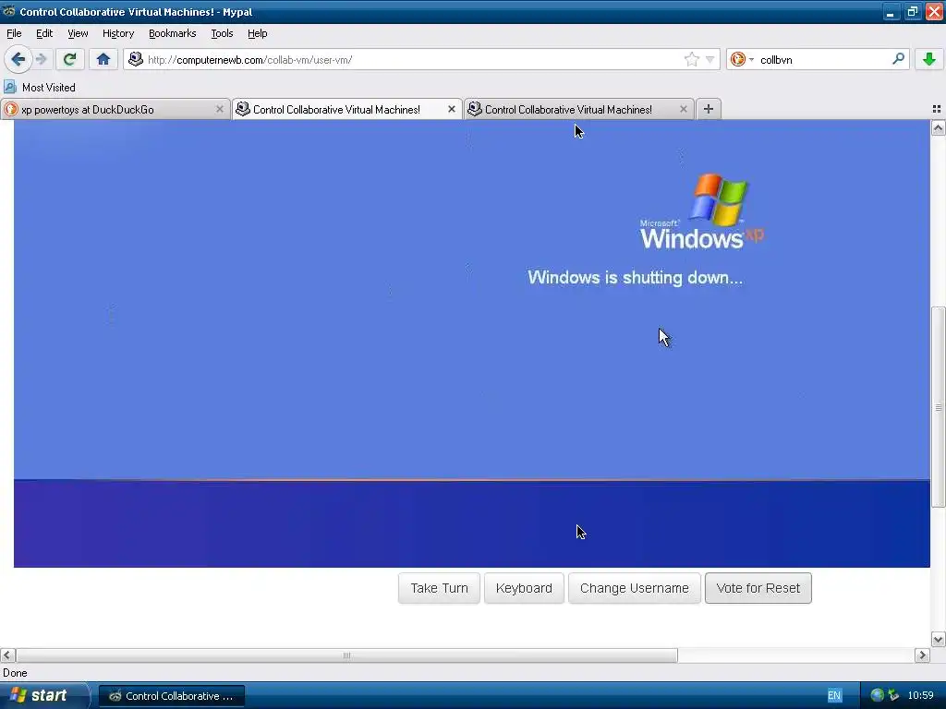
Task: Select the Control Collaborative taskbar button
Action: point(171,696)
